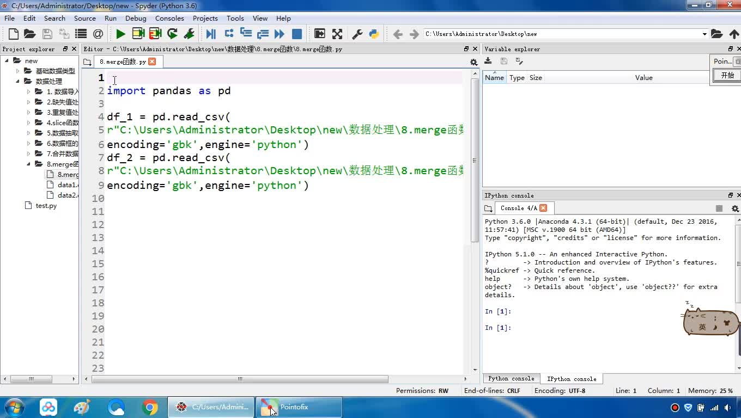Toggle fullscreen mode with crossed-arrows icon
Screen dimensions: 741x418
[x=337, y=34]
